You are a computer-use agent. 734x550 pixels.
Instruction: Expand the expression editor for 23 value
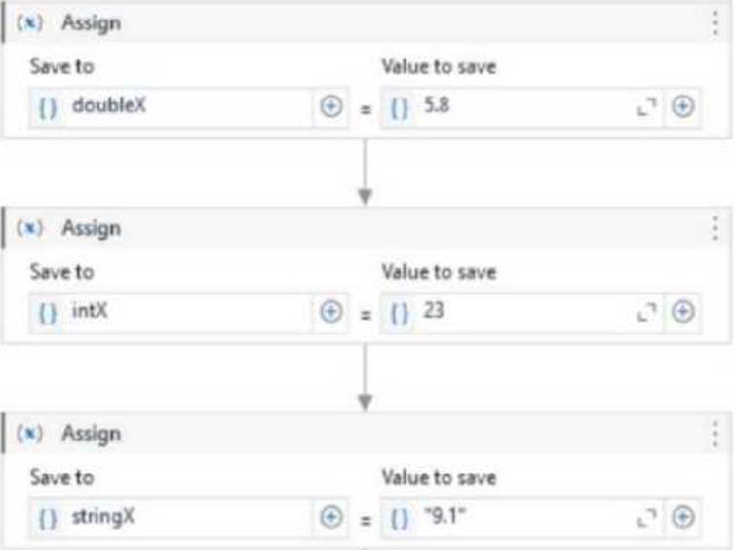pos(647,312)
